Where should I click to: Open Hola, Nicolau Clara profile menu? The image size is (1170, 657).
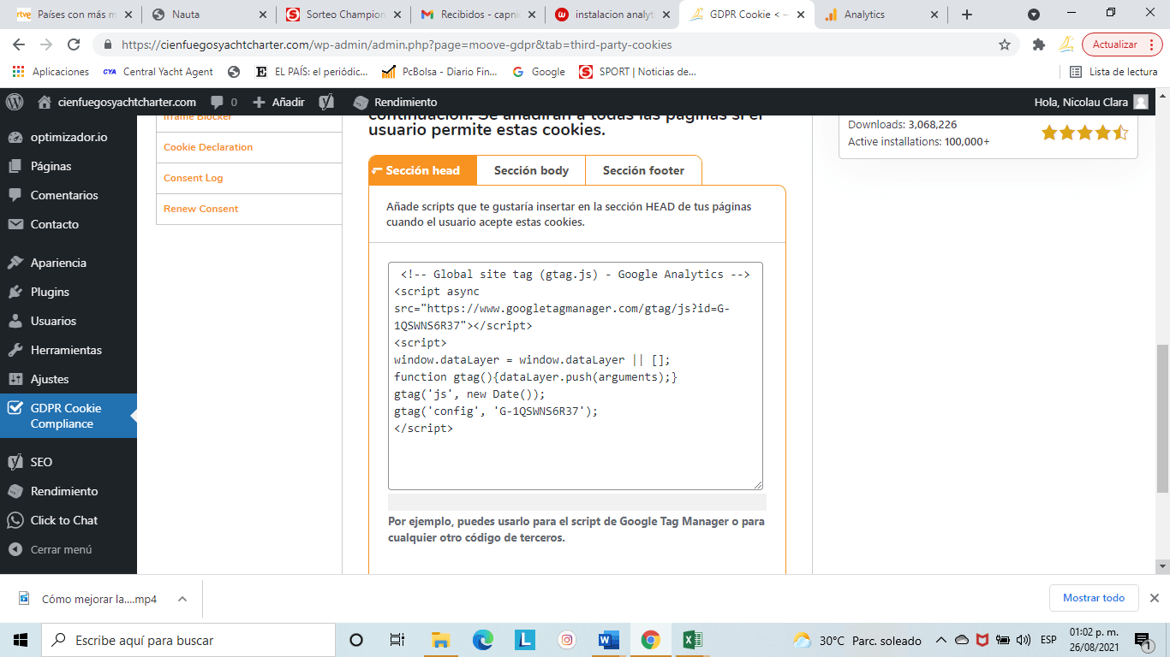1091,102
